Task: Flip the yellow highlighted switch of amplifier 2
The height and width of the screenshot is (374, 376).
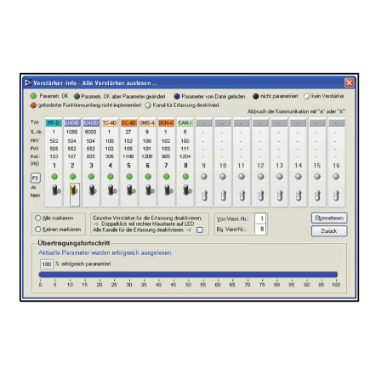Action: pyautogui.click(x=74, y=190)
